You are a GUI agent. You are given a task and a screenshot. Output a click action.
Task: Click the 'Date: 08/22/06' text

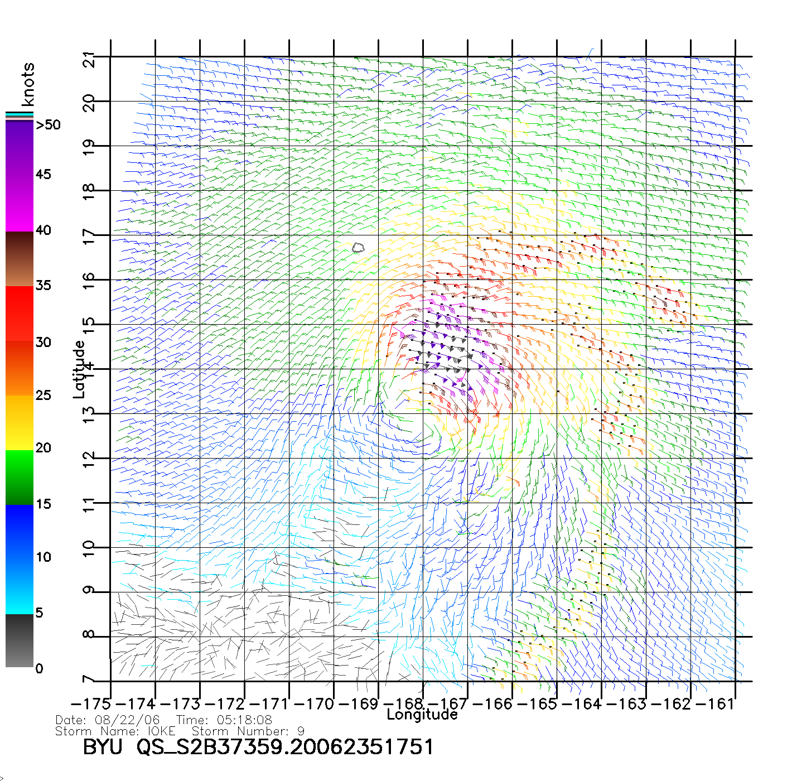(108, 720)
